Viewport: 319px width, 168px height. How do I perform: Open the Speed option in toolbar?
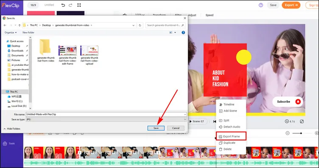[x=210, y=15]
